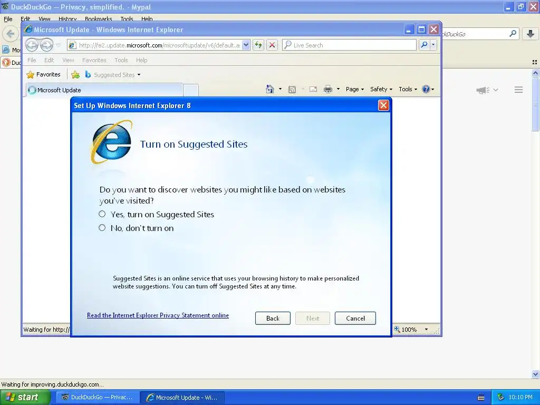Open the IE Help menu
Screen dimensions: 540x405
(141, 60)
